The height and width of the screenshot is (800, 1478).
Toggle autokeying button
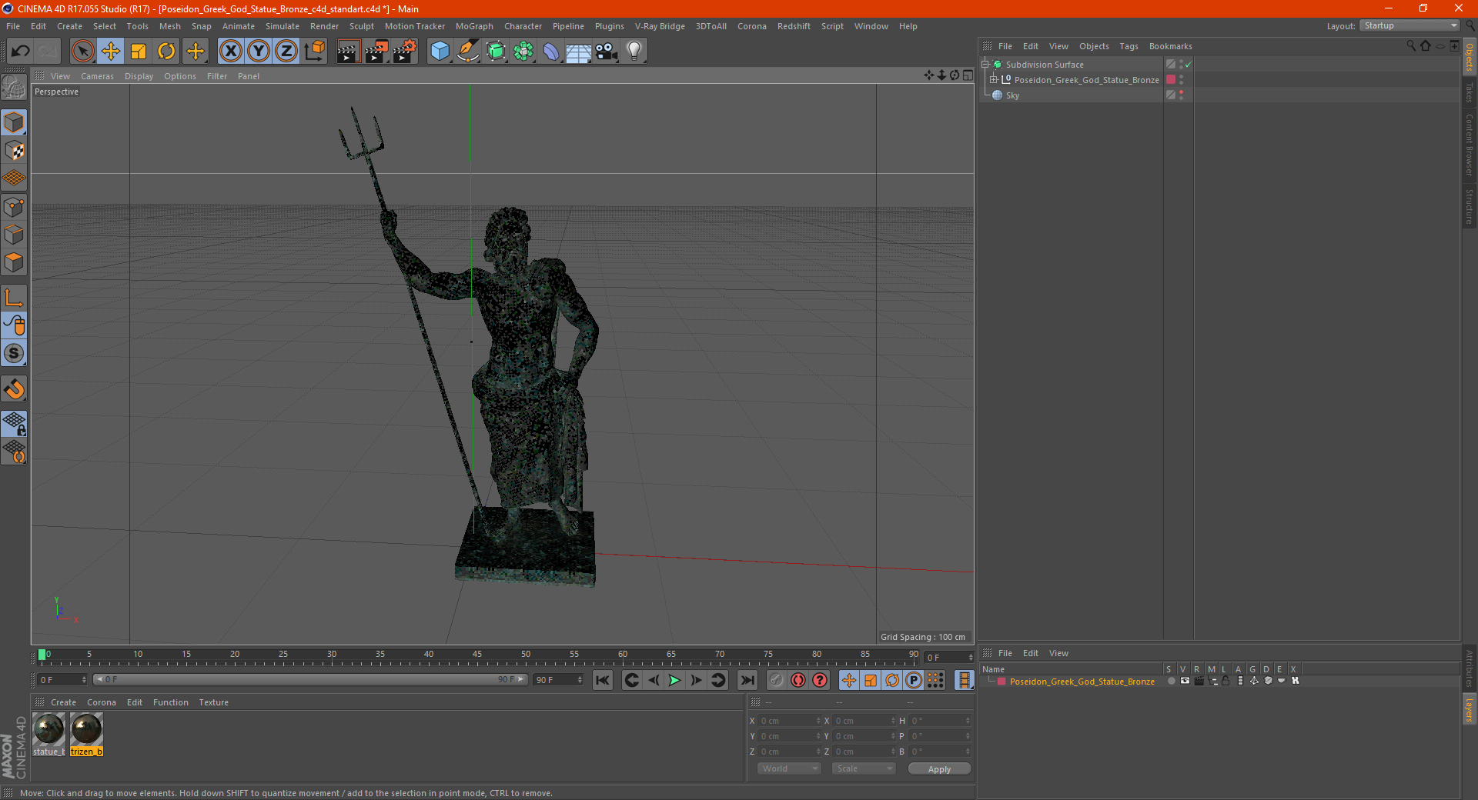click(x=798, y=680)
